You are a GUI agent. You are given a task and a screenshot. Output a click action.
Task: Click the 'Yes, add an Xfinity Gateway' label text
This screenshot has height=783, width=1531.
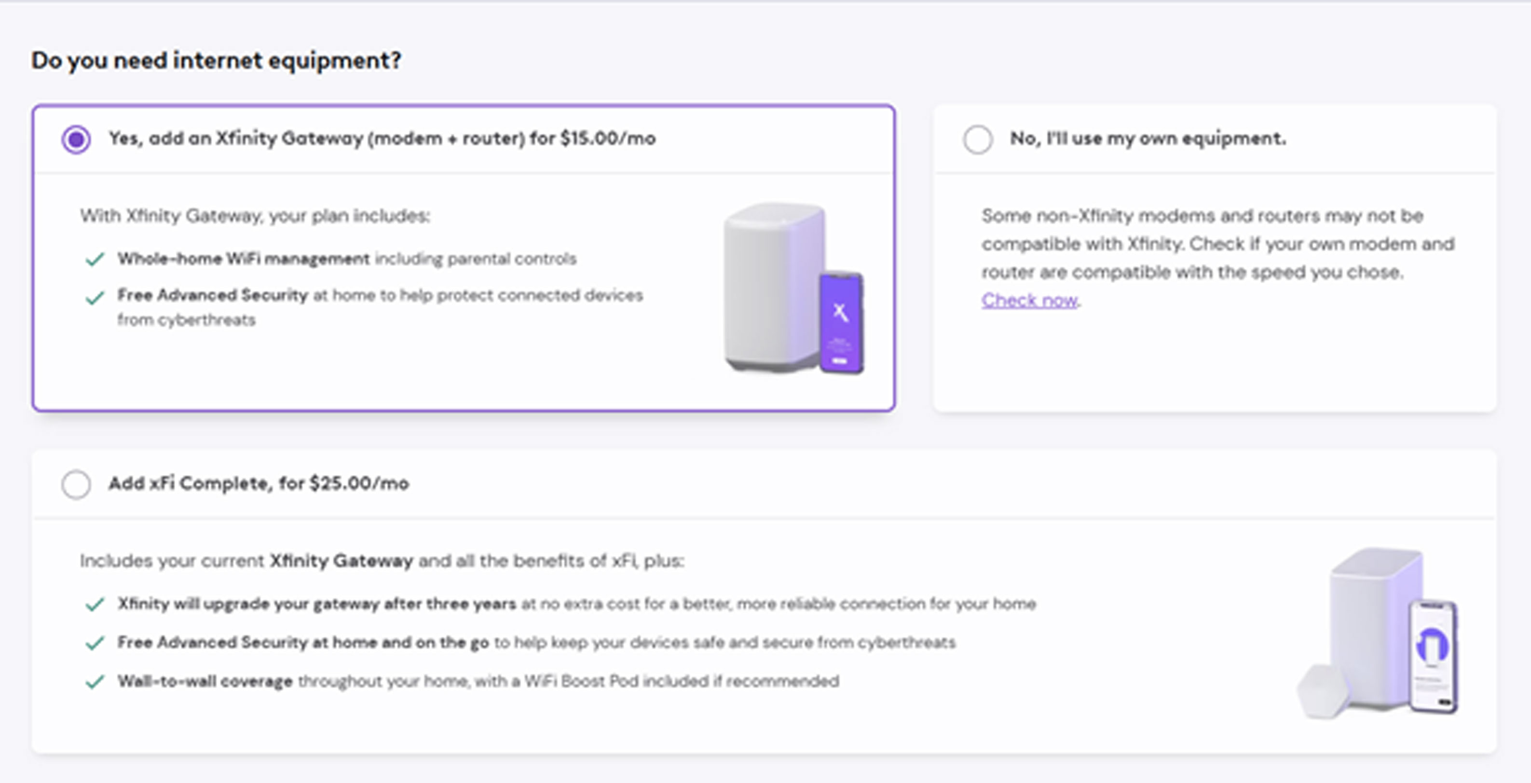point(382,138)
